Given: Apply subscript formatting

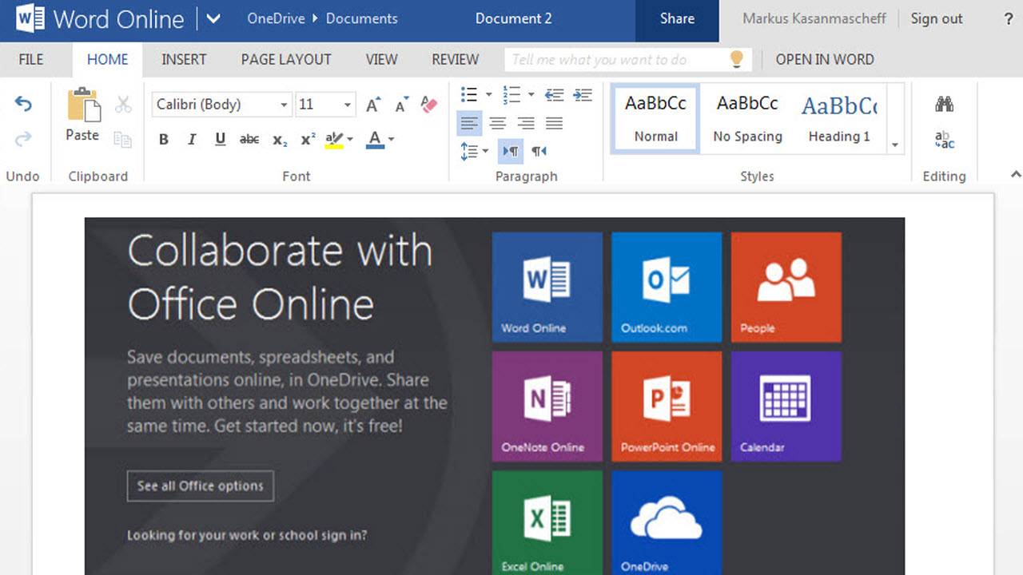Looking at the screenshot, I should (278, 139).
